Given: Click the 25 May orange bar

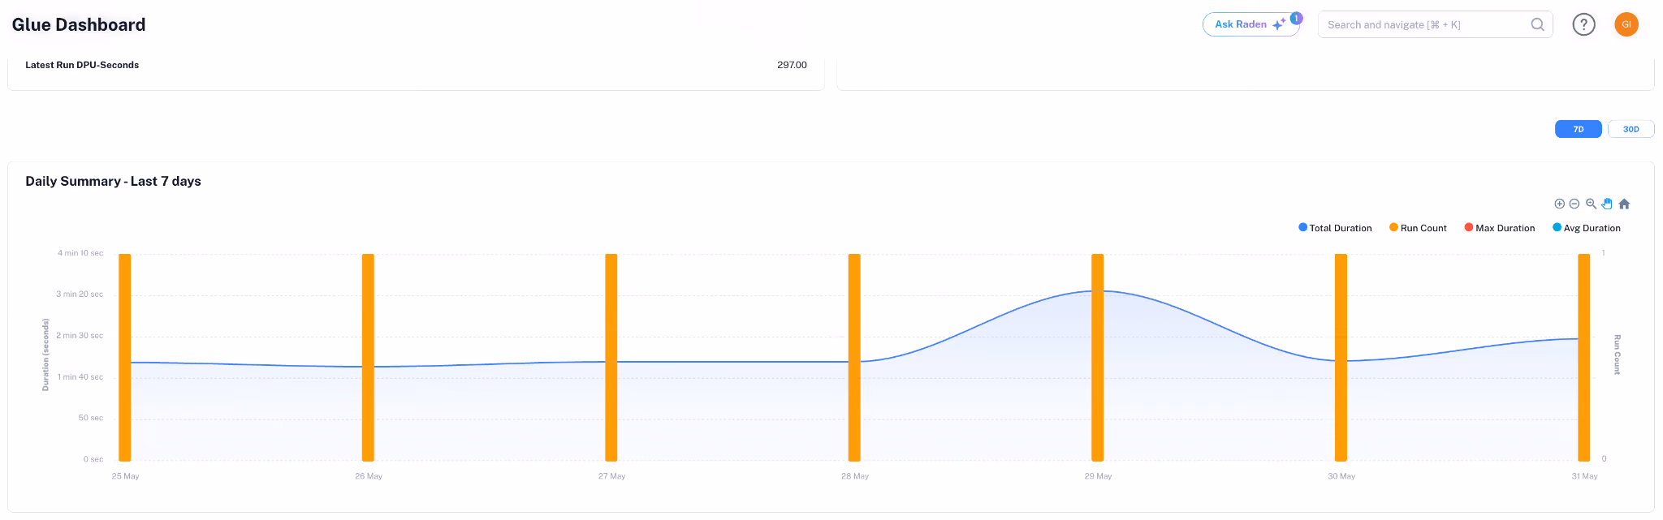Looking at the screenshot, I should [124, 357].
